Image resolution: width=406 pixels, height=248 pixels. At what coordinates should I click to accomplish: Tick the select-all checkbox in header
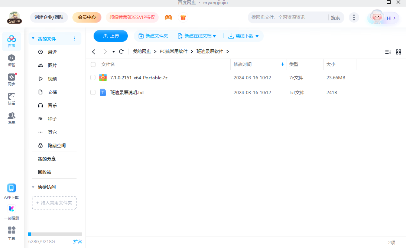[x=93, y=65]
